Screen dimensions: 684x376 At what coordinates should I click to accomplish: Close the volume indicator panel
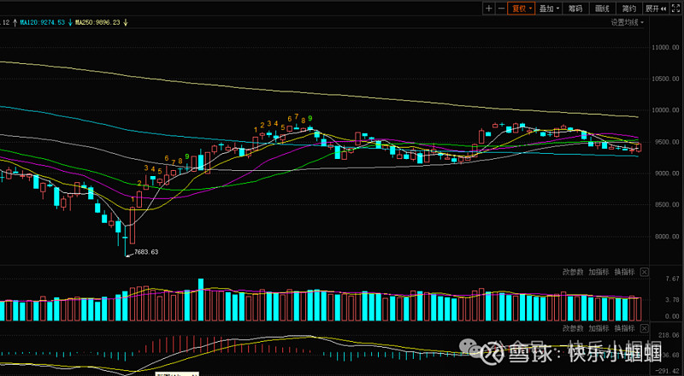click(x=645, y=273)
